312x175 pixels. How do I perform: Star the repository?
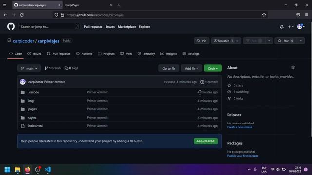286,41
